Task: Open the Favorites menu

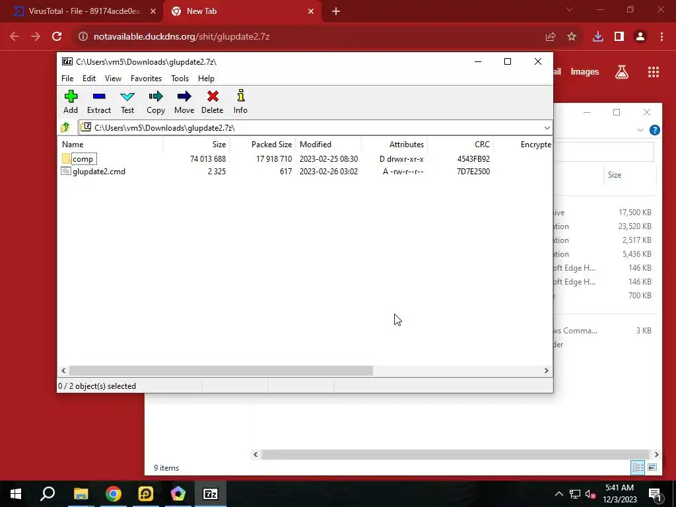Action: click(146, 79)
